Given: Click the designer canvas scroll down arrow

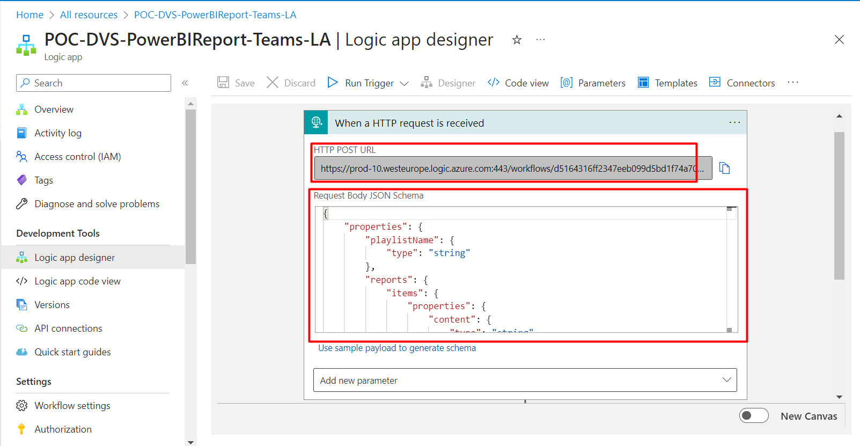Looking at the screenshot, I should [x=839, y=397].
